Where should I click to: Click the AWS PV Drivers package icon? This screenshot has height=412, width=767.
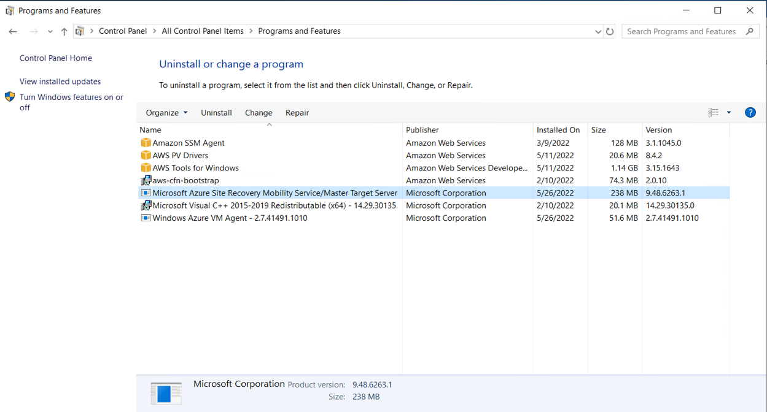point(146,155)
